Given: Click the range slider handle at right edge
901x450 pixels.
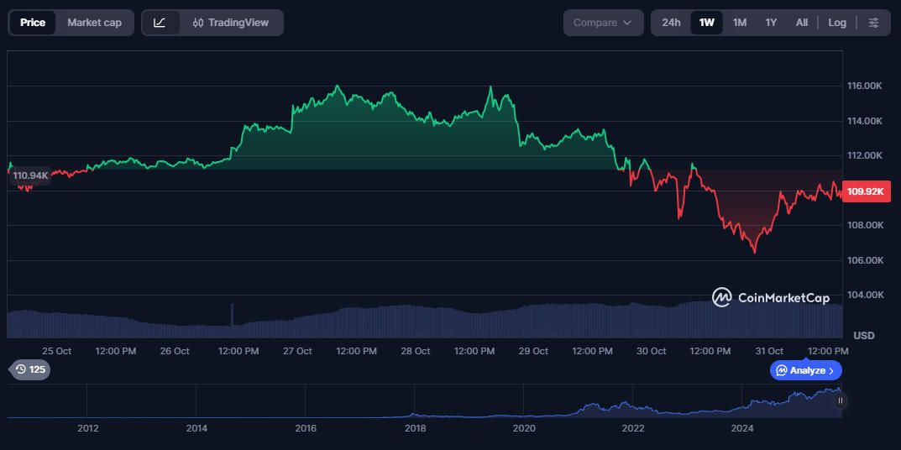Looking at the screenshot, I should [840, 400].
